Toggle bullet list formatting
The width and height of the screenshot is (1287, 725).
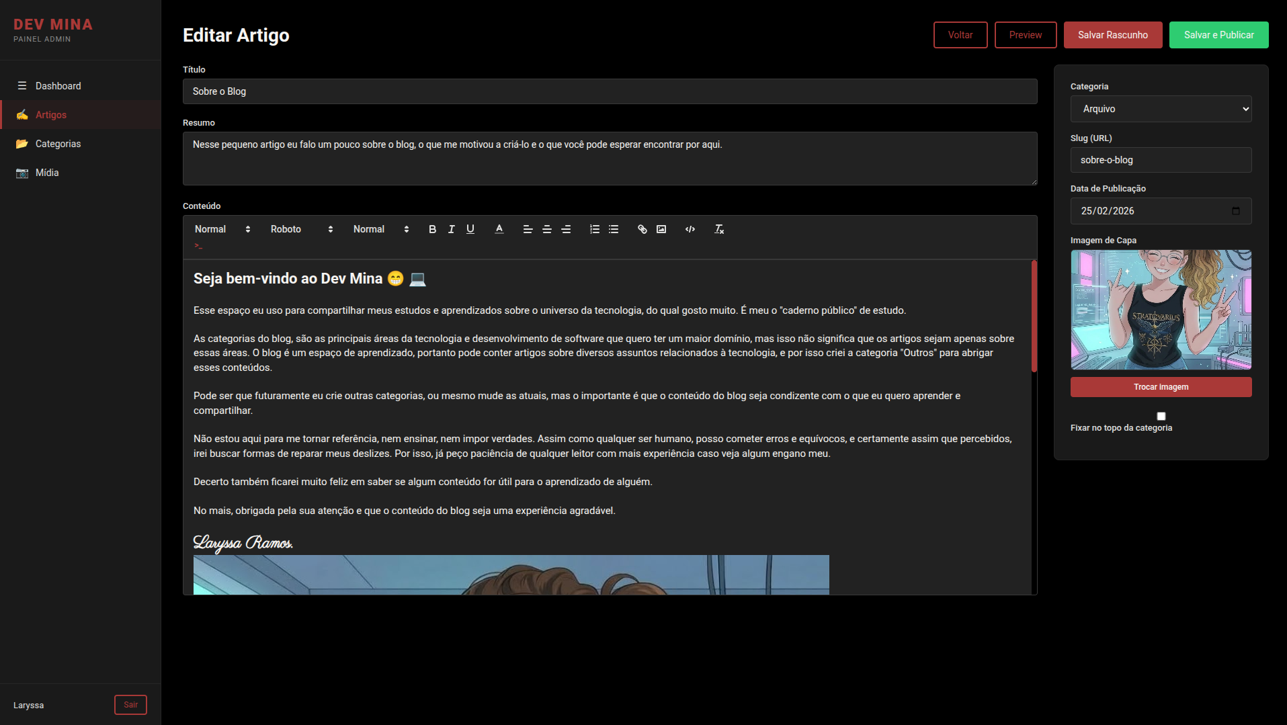(614, 229)
